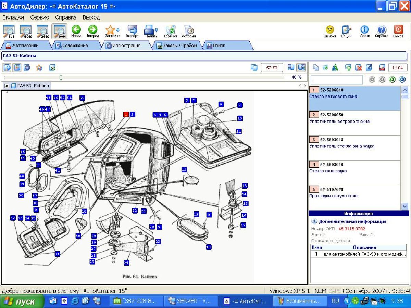
Task: Switch to the Заказы / Прайсы tab
Action: pyautogui.click(x=177, y=46)
